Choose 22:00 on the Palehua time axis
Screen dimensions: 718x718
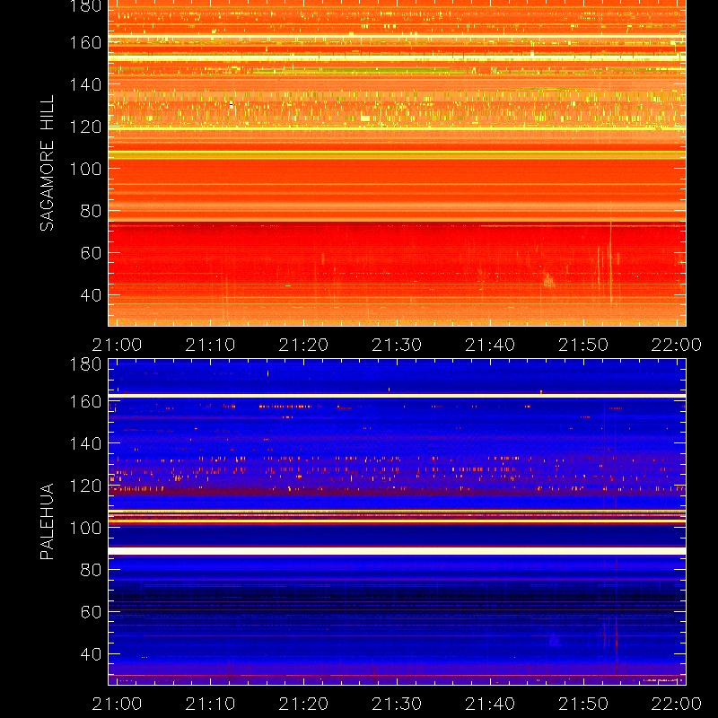pos(677,704)
